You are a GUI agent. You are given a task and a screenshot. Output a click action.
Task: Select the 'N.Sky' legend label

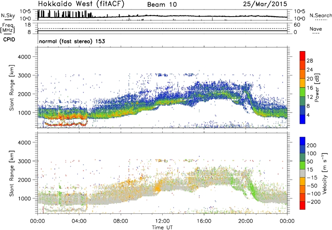tap(8, 15)
